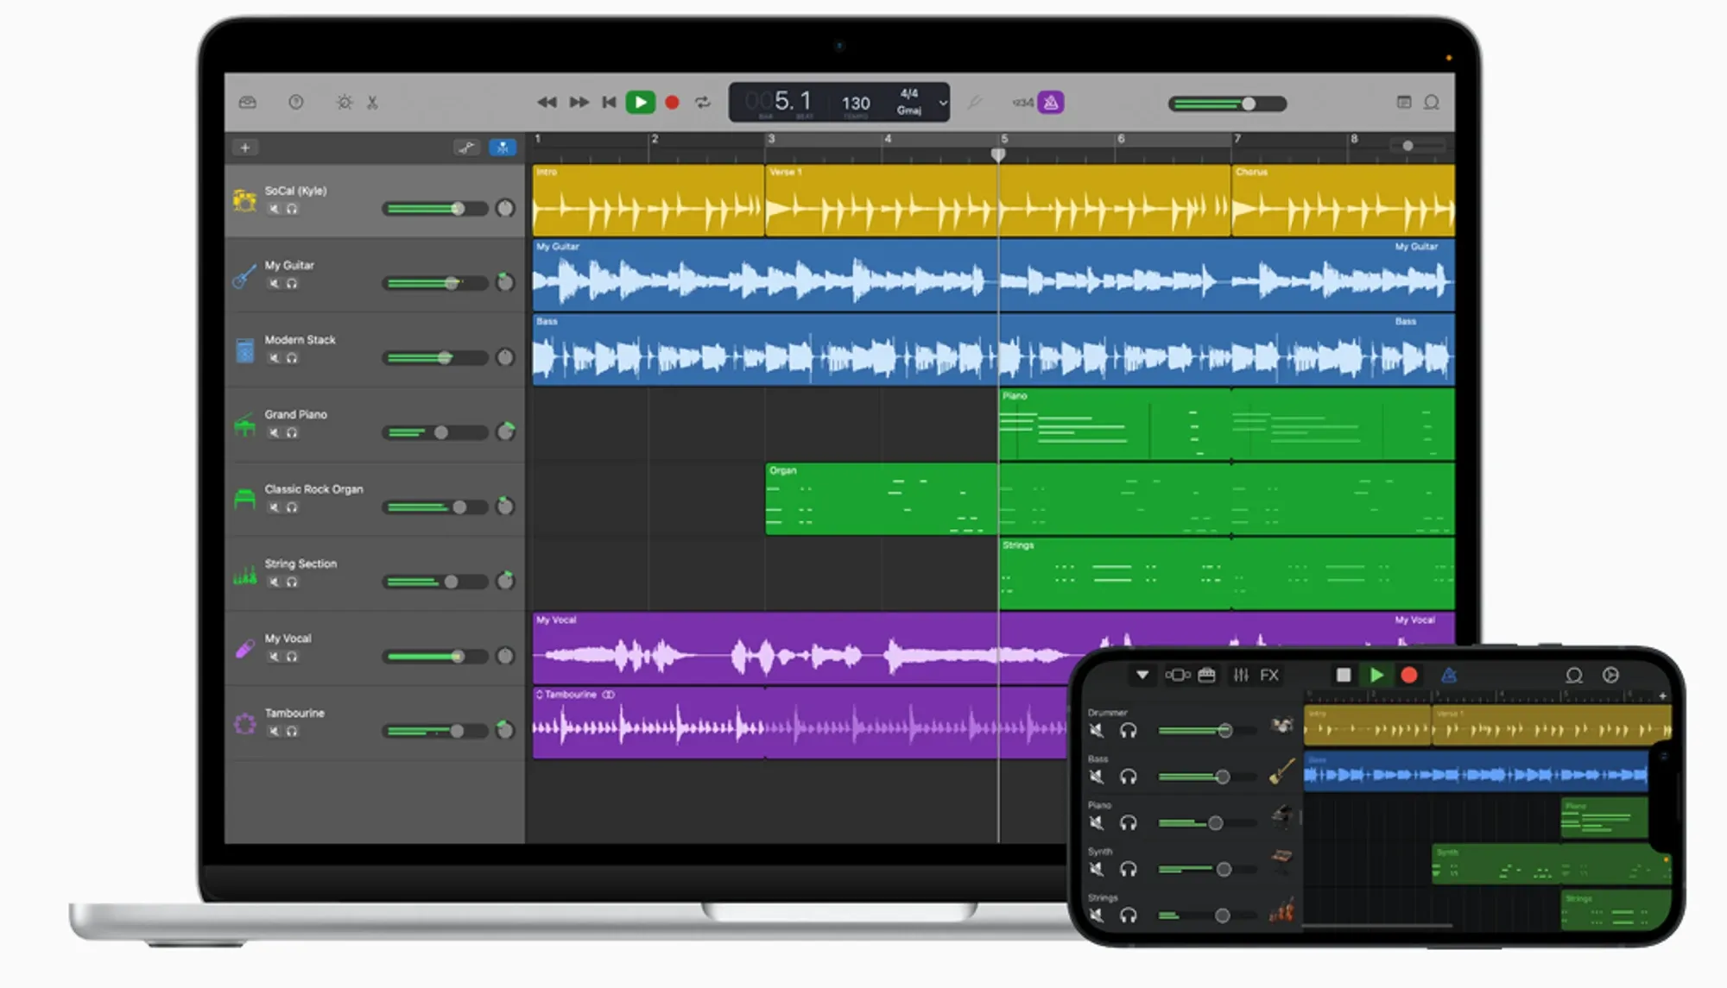Solo the iPhone Bass track headphones
The height and width of the screenshot is (988, 1727).
[1128, 777]
